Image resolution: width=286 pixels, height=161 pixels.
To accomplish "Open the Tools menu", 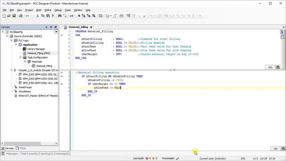I will coord(67,10).
